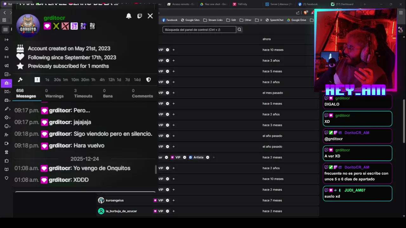Timeout the user for 1s
The image size is (406, 228).
(x=47, y=79)
